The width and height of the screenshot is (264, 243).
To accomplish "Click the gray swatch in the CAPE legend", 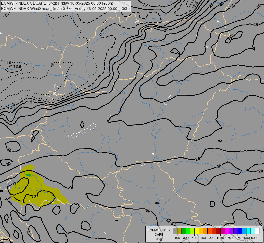I will coord(175,231).
